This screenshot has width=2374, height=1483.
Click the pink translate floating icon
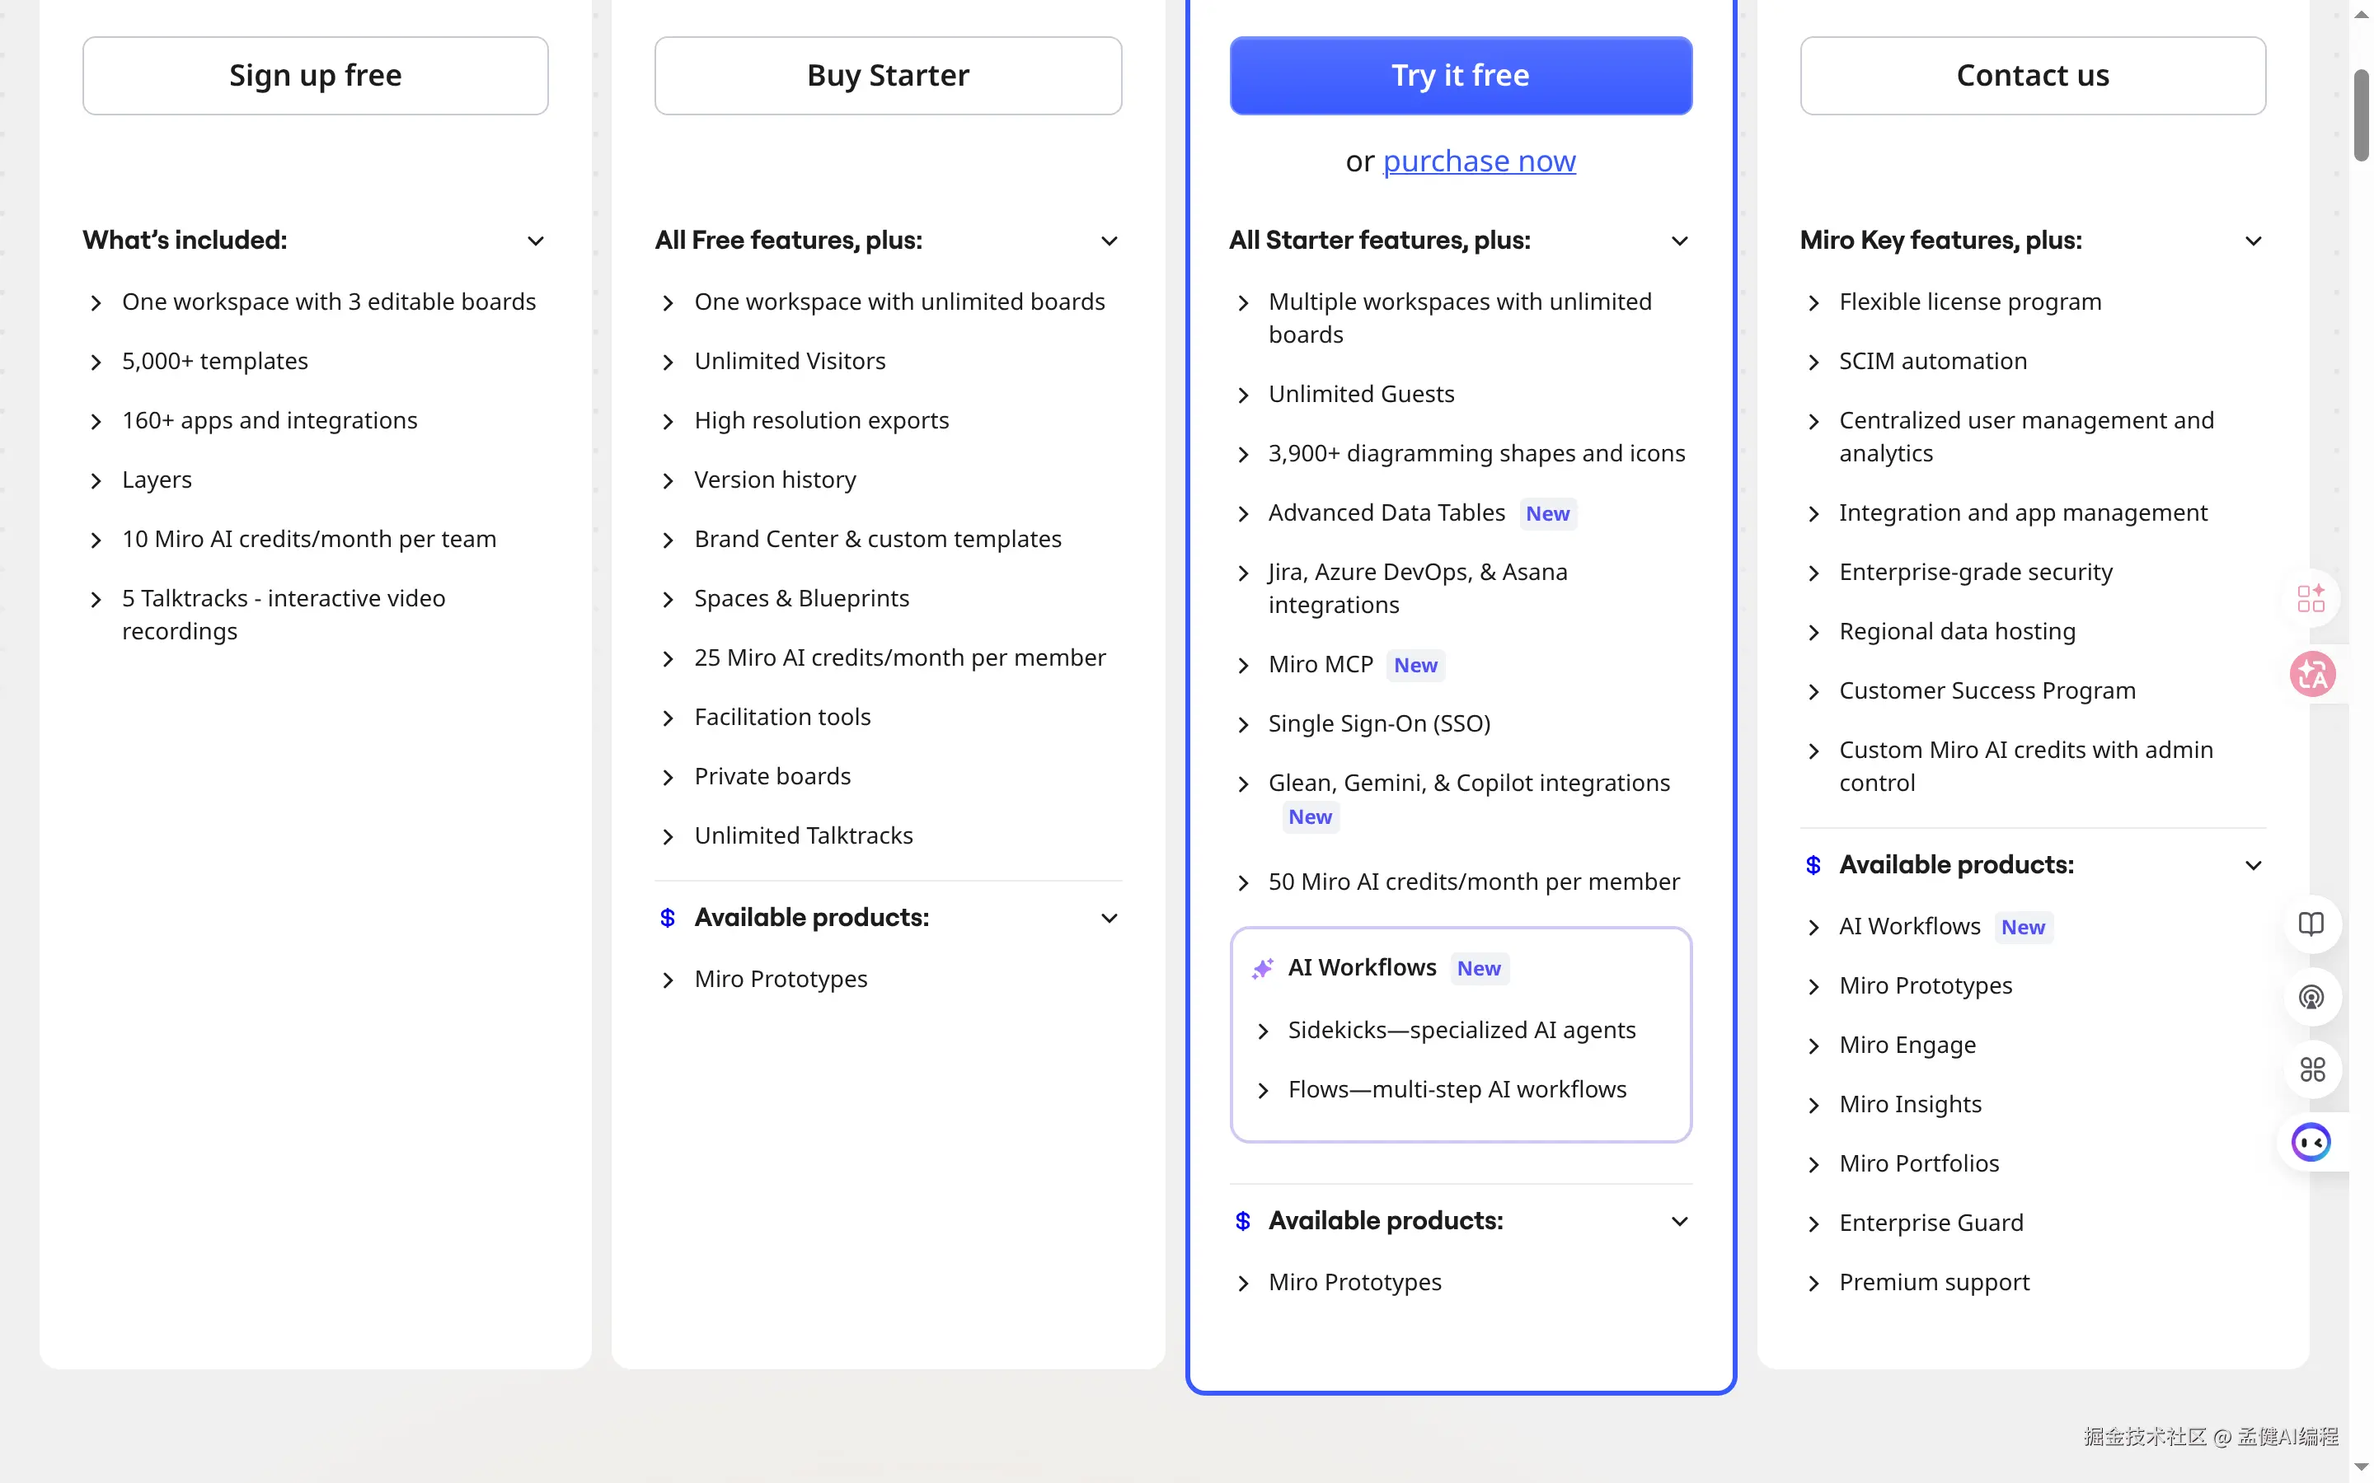tap(2312, 675)
